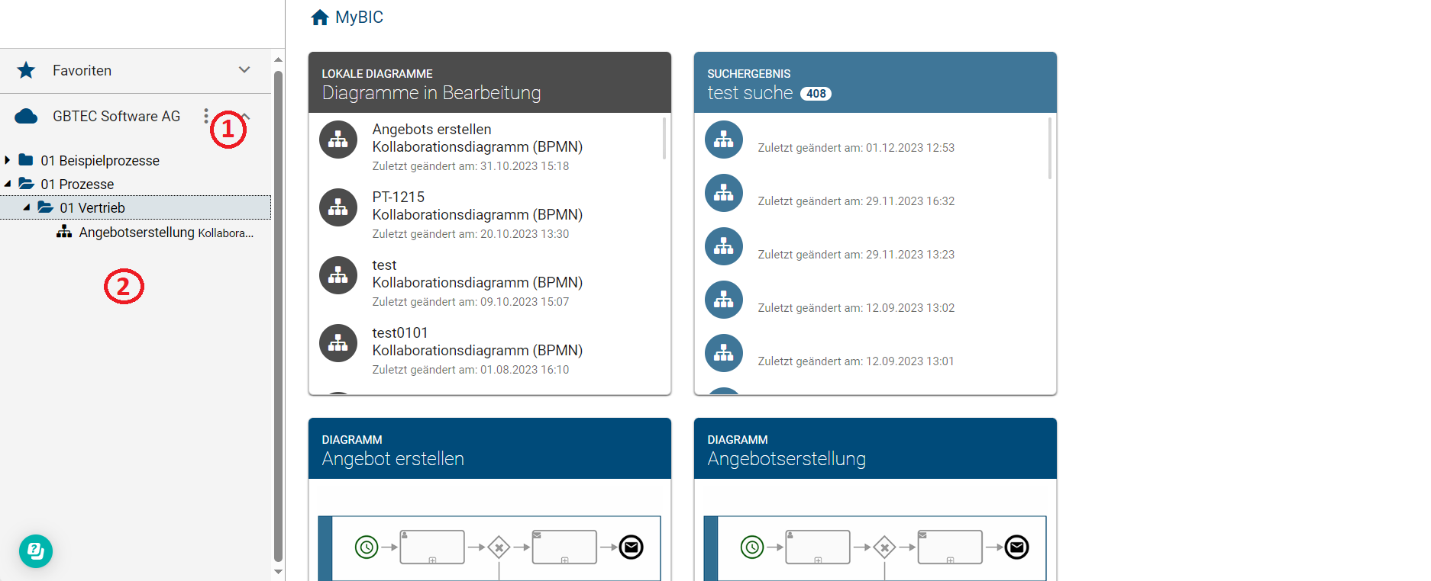Viewport: 1431px width, 581px height.
Task: Open the help chat bubble icon
Action: click(36, 551)
